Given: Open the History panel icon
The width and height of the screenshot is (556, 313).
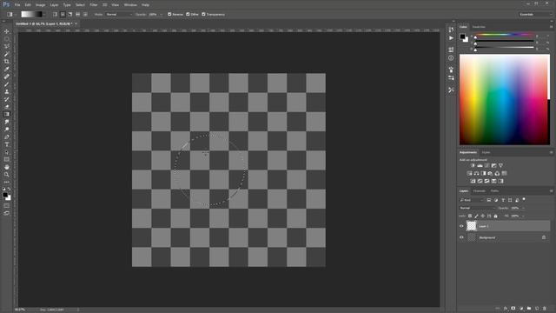Looking at the screenshot, I should (451, 30).
